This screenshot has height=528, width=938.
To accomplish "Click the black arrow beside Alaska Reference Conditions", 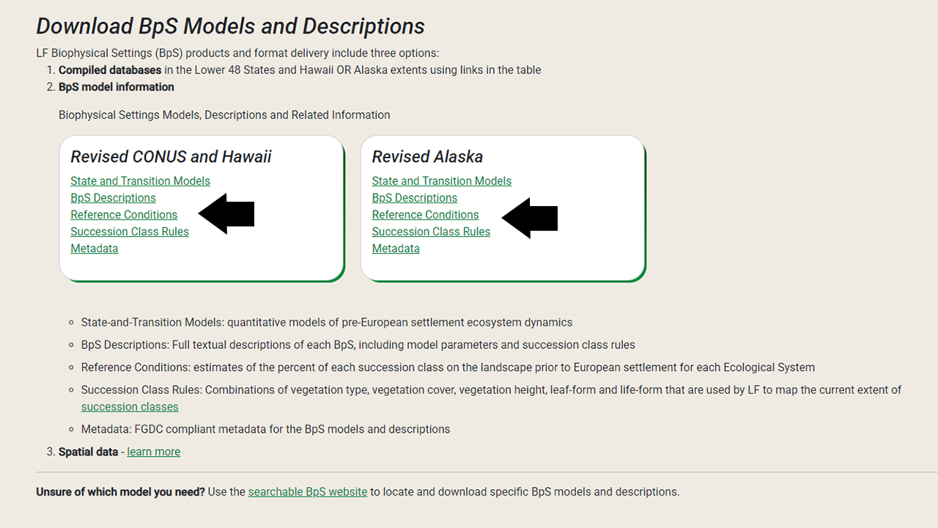I will [529, 218].
